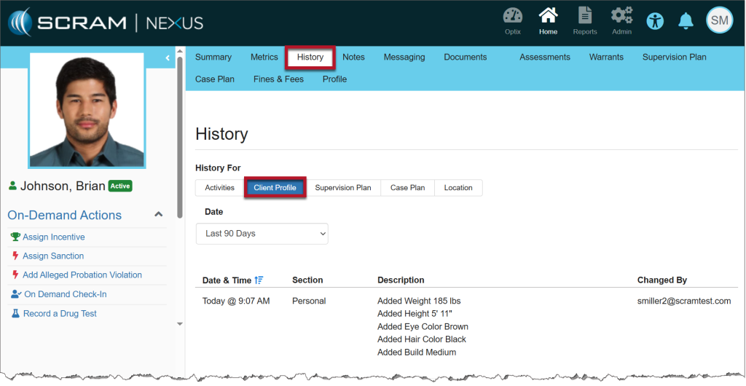Collapse On-Demand Actions section chevron
The image size is (746, 386).
point(159,215)
